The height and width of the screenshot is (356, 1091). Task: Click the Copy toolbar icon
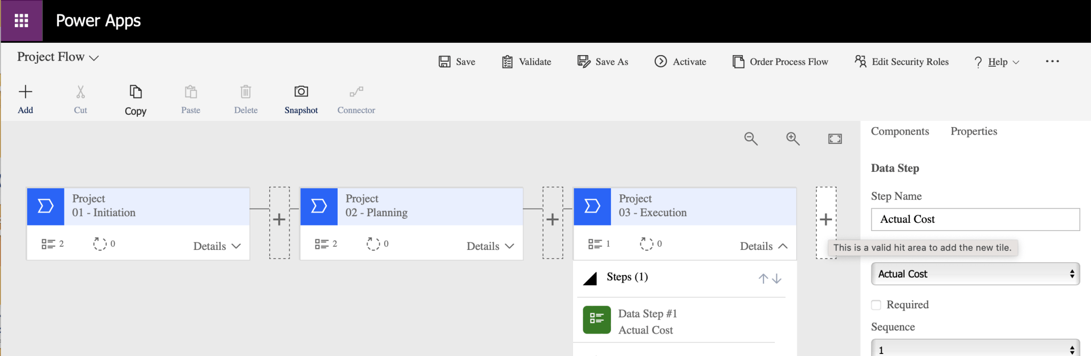tap(135, 92)
